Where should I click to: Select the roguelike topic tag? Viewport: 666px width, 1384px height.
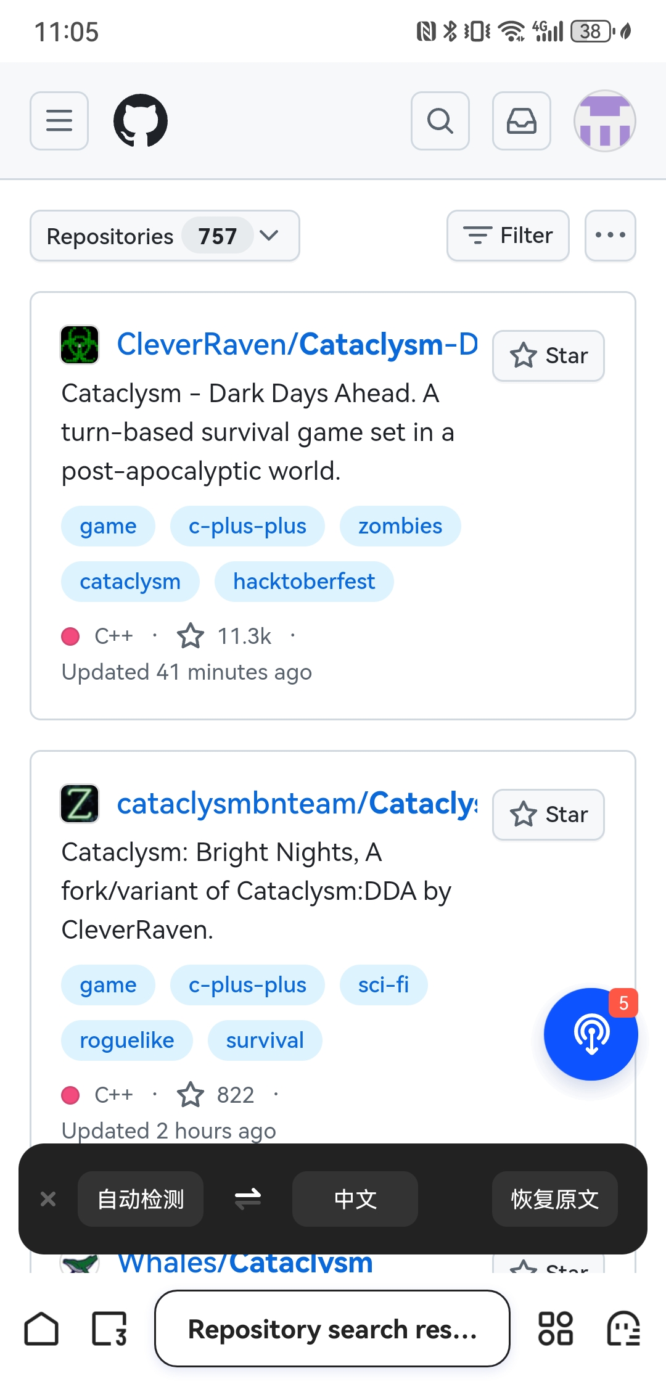pyautogui.click(x=127, y=1040)
